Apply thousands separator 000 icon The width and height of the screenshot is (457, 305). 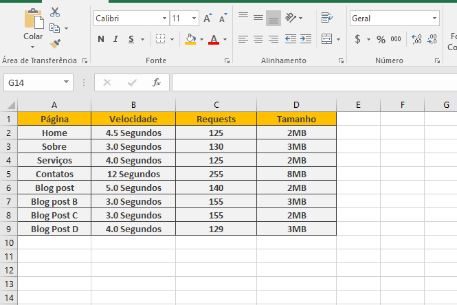pos(396,39)
